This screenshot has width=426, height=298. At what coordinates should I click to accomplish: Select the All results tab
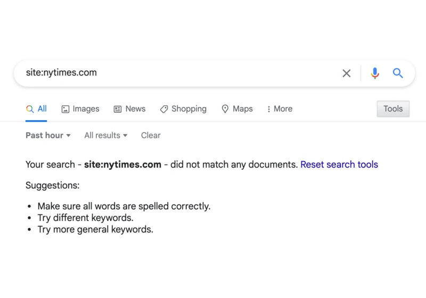click(x=36, y=109)
